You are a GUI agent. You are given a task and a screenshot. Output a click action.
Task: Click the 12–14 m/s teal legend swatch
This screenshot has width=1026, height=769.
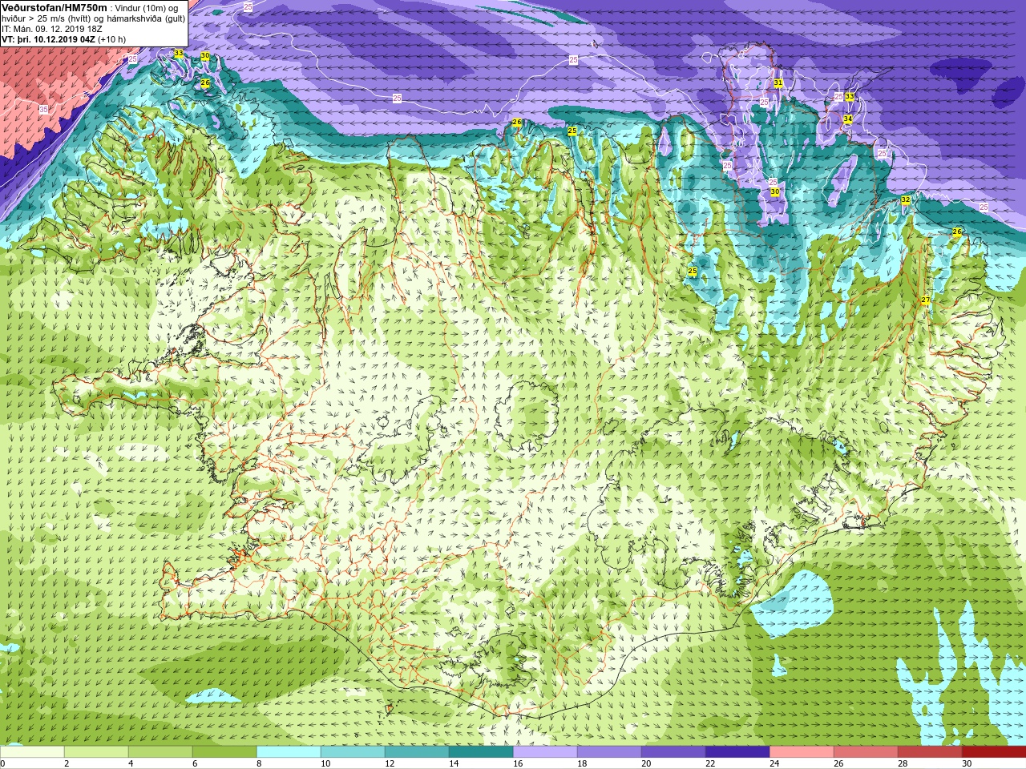coord(417,752)
